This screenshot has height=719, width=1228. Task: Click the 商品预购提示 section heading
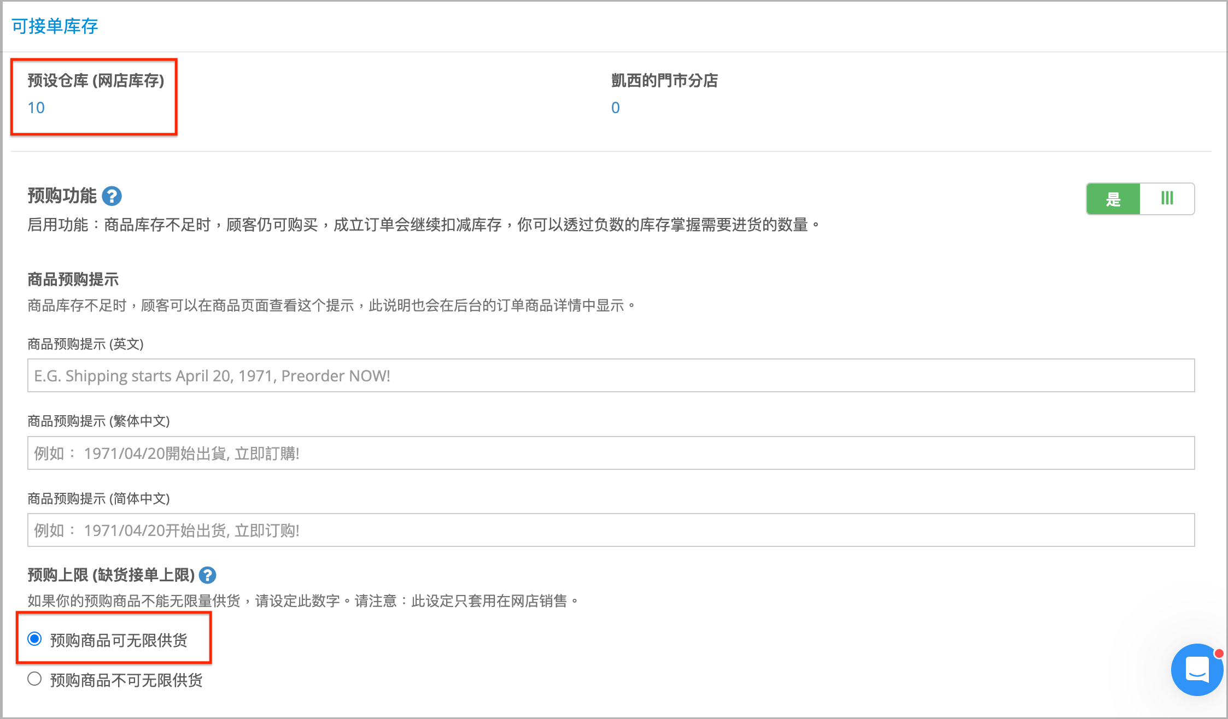pos(73,280)
